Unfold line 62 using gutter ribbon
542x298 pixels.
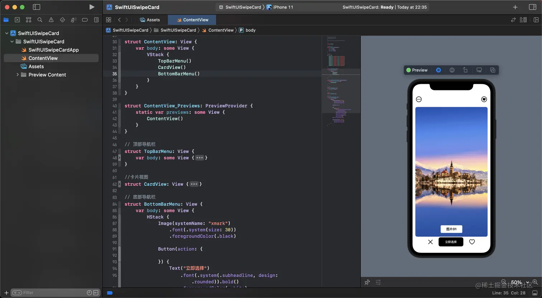(119, 184)
